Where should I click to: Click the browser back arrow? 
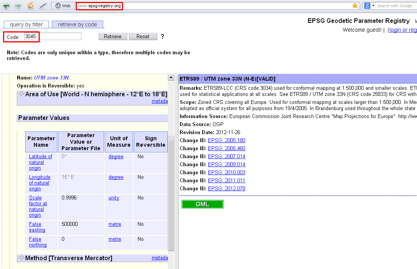[6, 6]
